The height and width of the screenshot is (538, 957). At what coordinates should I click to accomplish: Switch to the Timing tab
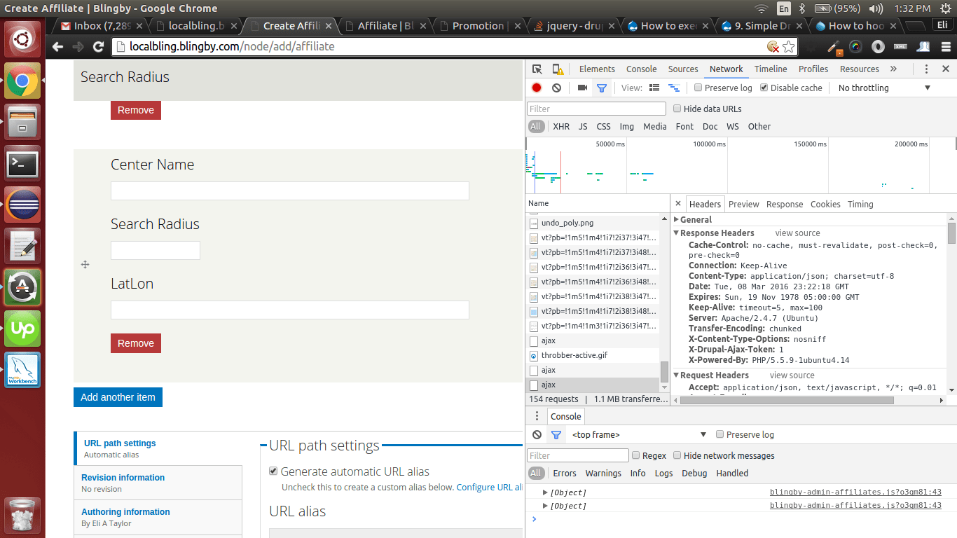(860, 204)
